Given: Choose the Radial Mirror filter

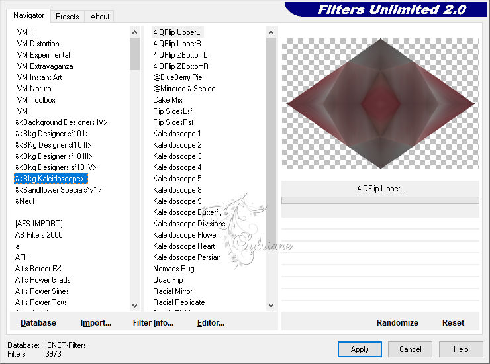Looking at the screenshot, I should pyautogui.click(x=173, y=291).
